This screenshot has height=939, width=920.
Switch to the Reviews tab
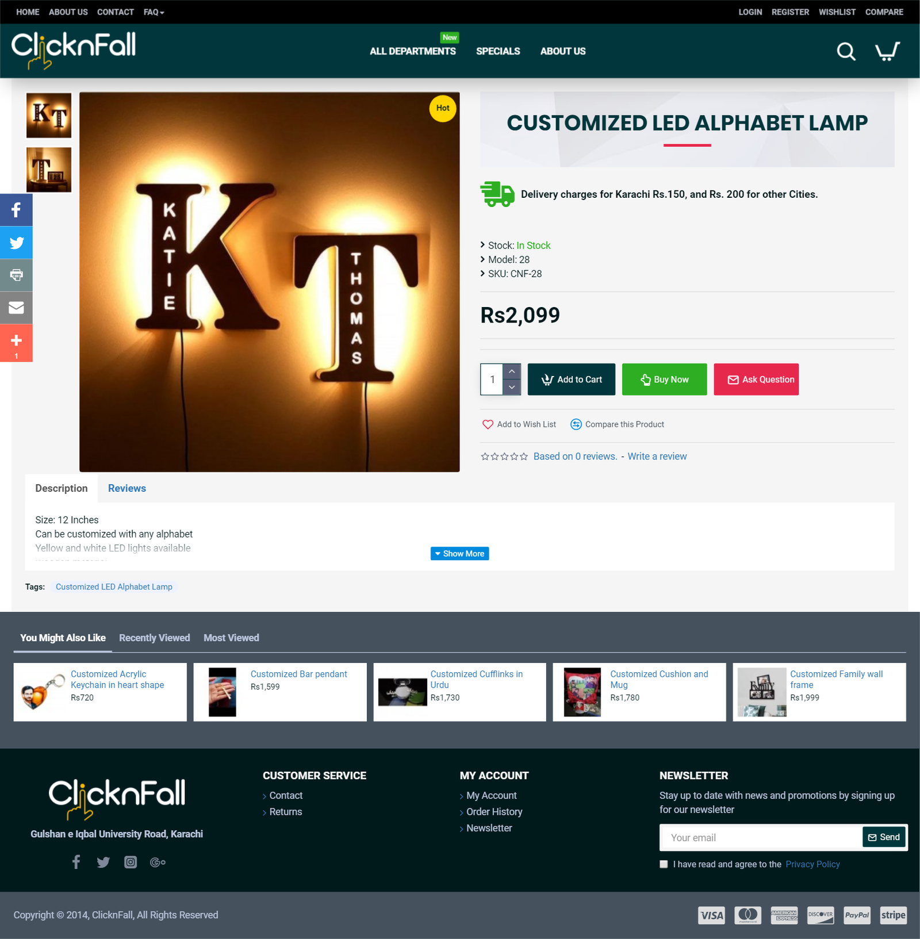pyautogui.click(x=127, y=488)
